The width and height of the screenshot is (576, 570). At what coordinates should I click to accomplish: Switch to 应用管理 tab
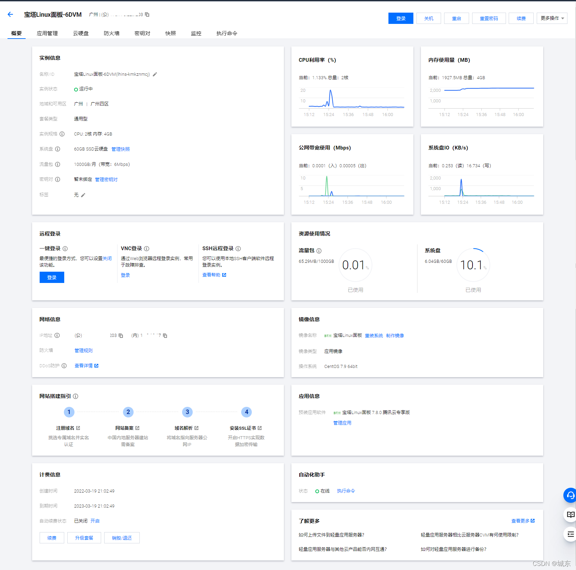[47, 33]
